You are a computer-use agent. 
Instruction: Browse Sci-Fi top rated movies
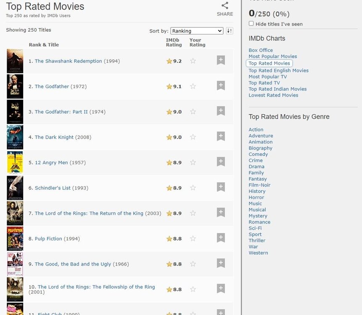255,228
